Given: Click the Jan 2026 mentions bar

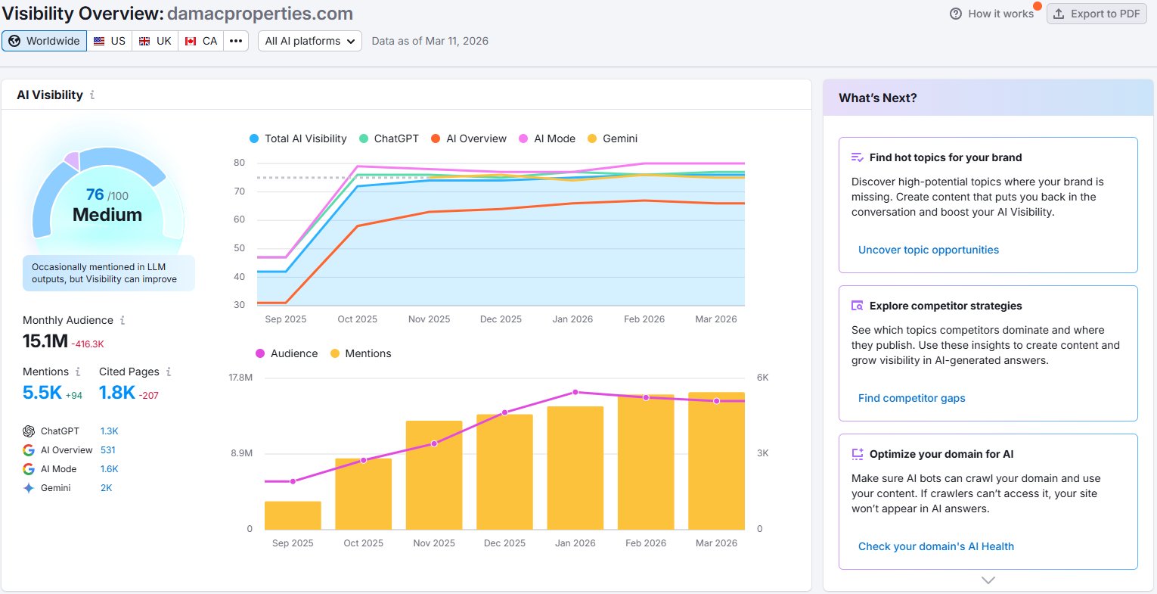Looking at the screenshot, I should point(575,468).
